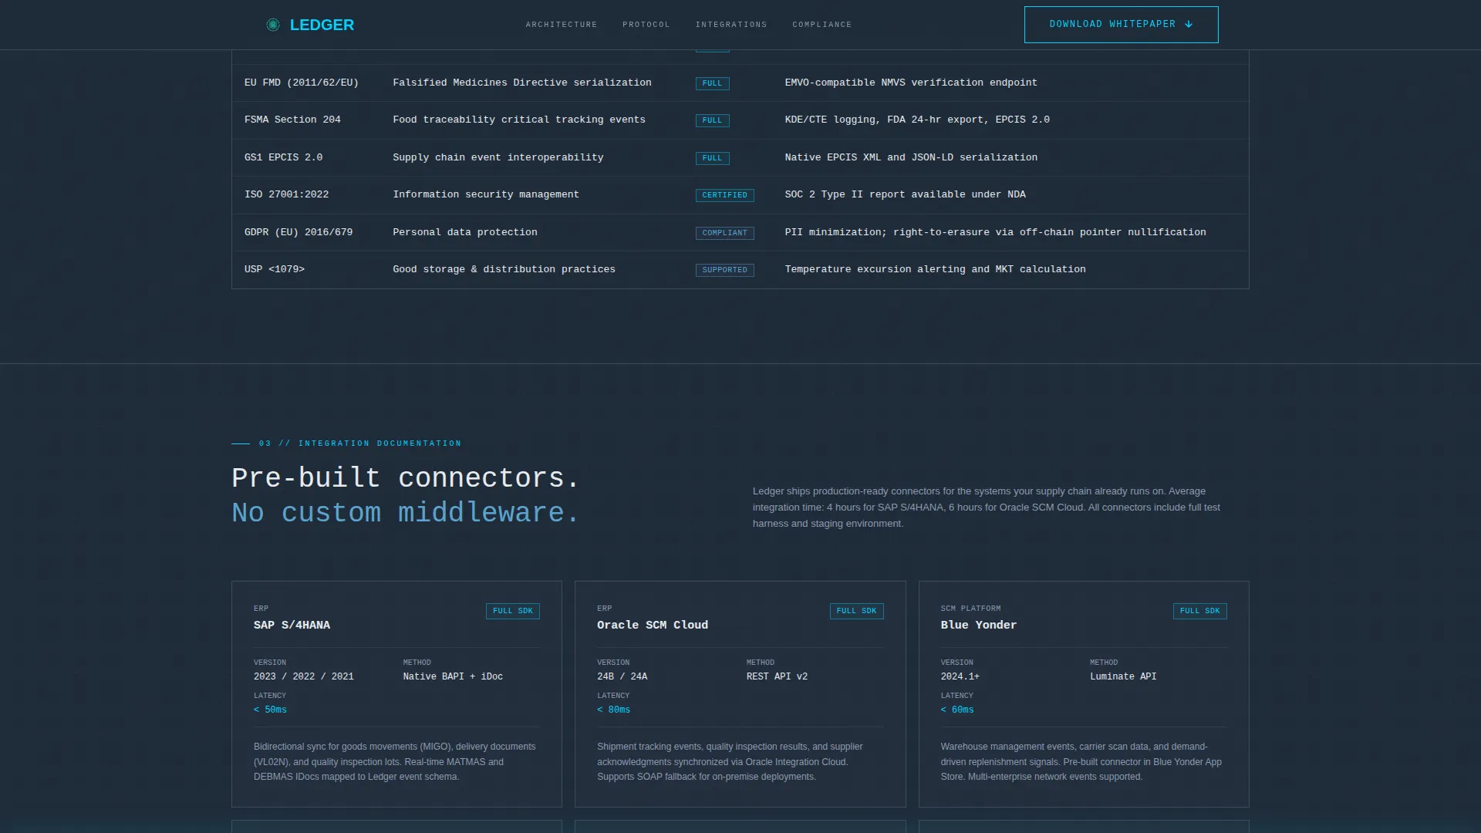
Task: Select the USP <1079> cell
Action: pyautogui.click(x=275, y=269)
